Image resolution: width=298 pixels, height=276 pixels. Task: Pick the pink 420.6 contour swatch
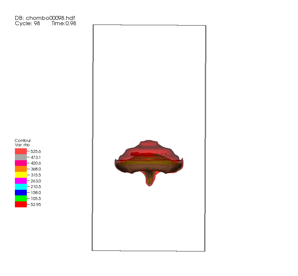pos(21,163)
